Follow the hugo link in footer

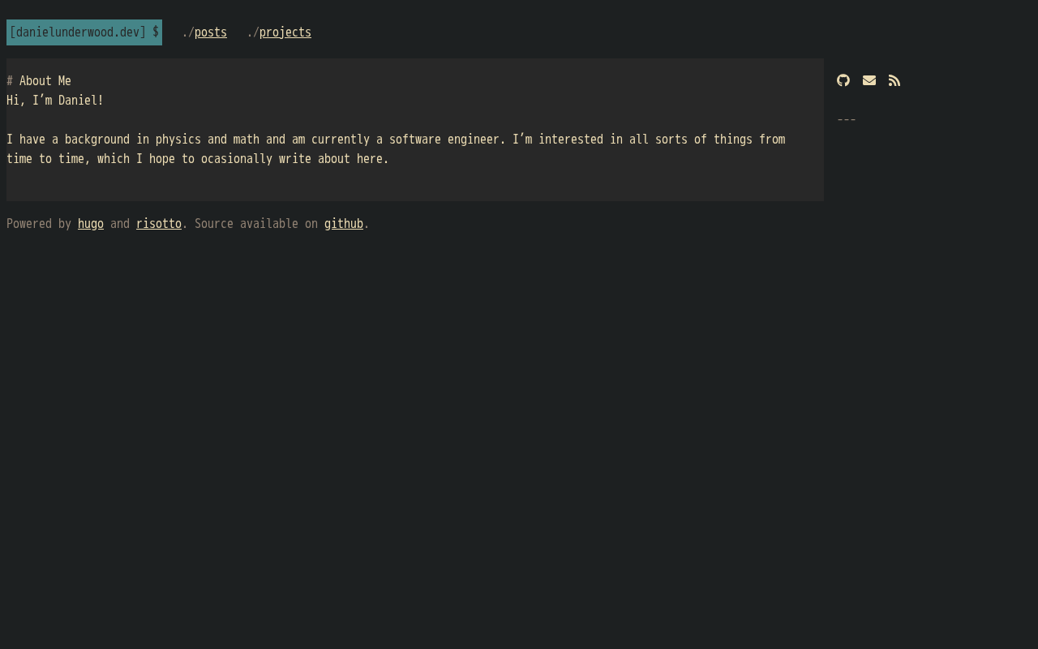tap(91, 224)
